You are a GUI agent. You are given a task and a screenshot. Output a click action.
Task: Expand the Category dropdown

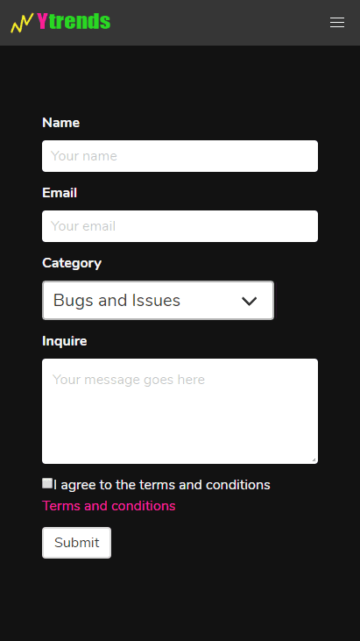coord(158,301)
